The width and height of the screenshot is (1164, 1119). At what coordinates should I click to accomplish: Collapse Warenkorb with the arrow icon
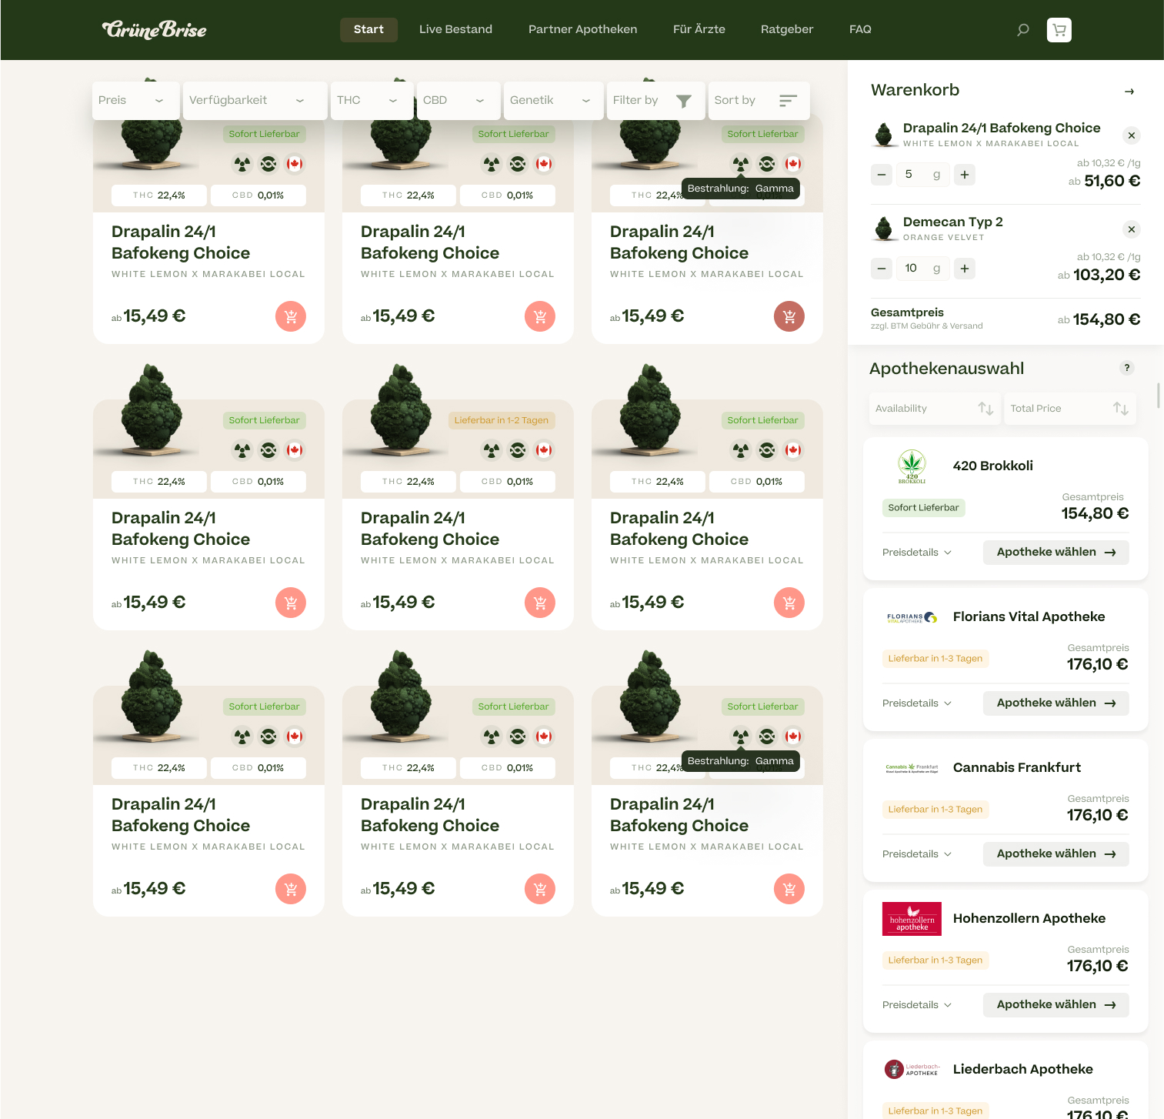1129,92
